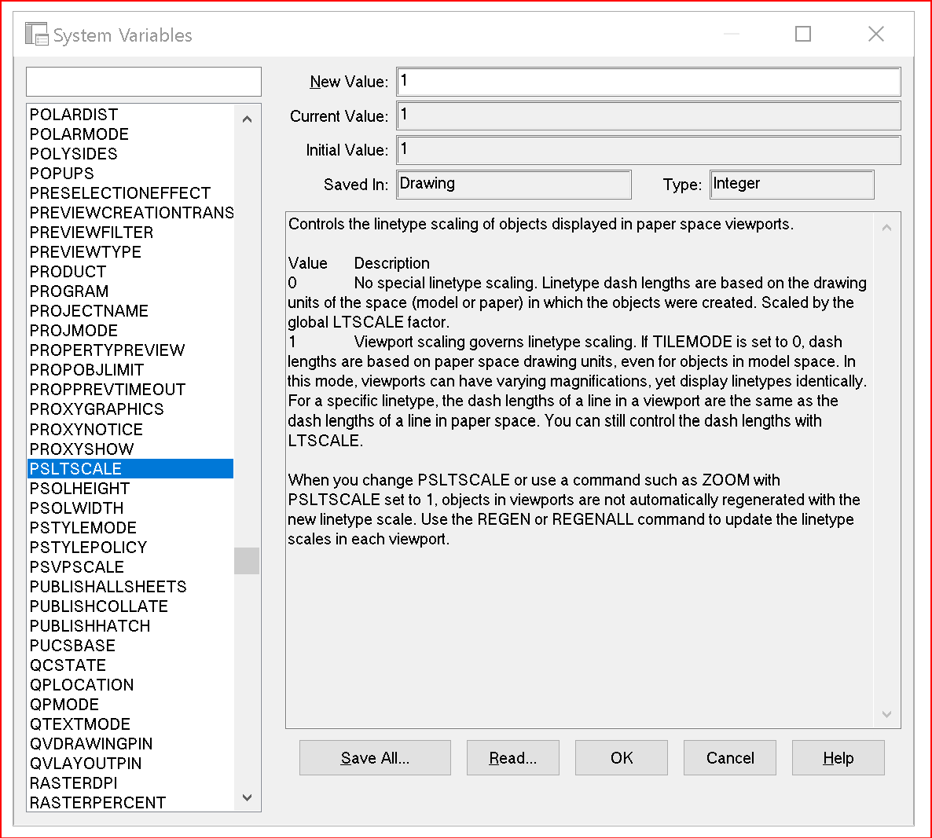Click in the New Value input field
This screenshot has width=932, height=839.
[648, 82]
